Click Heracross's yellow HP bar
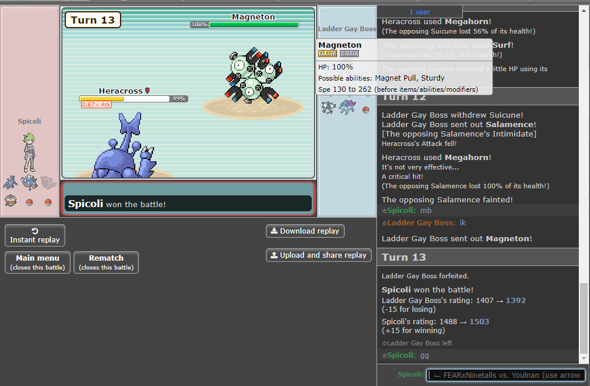590x386 pixels. pos(124,99)
